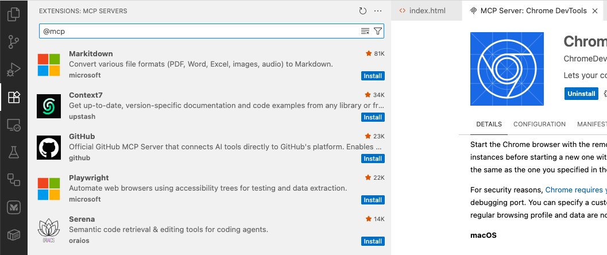Select the Markitdown Microsoft logo icon

49,65
